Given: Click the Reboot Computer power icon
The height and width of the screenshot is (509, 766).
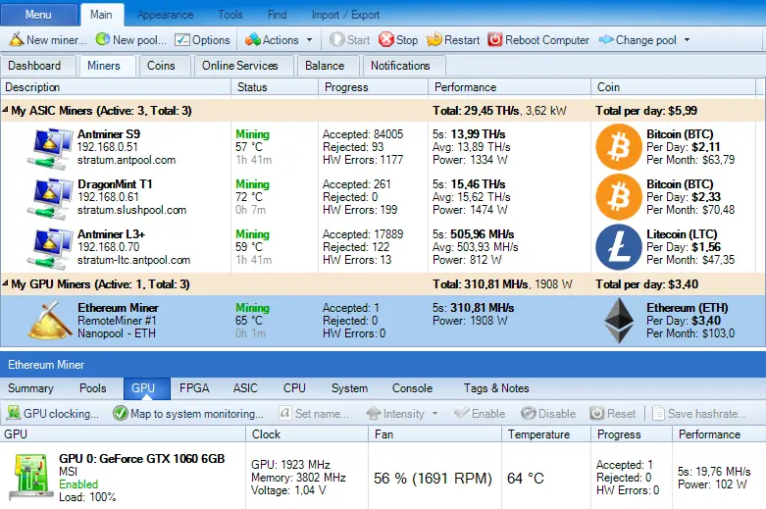Looking at the screenshot, I should [x=495, y=40].
